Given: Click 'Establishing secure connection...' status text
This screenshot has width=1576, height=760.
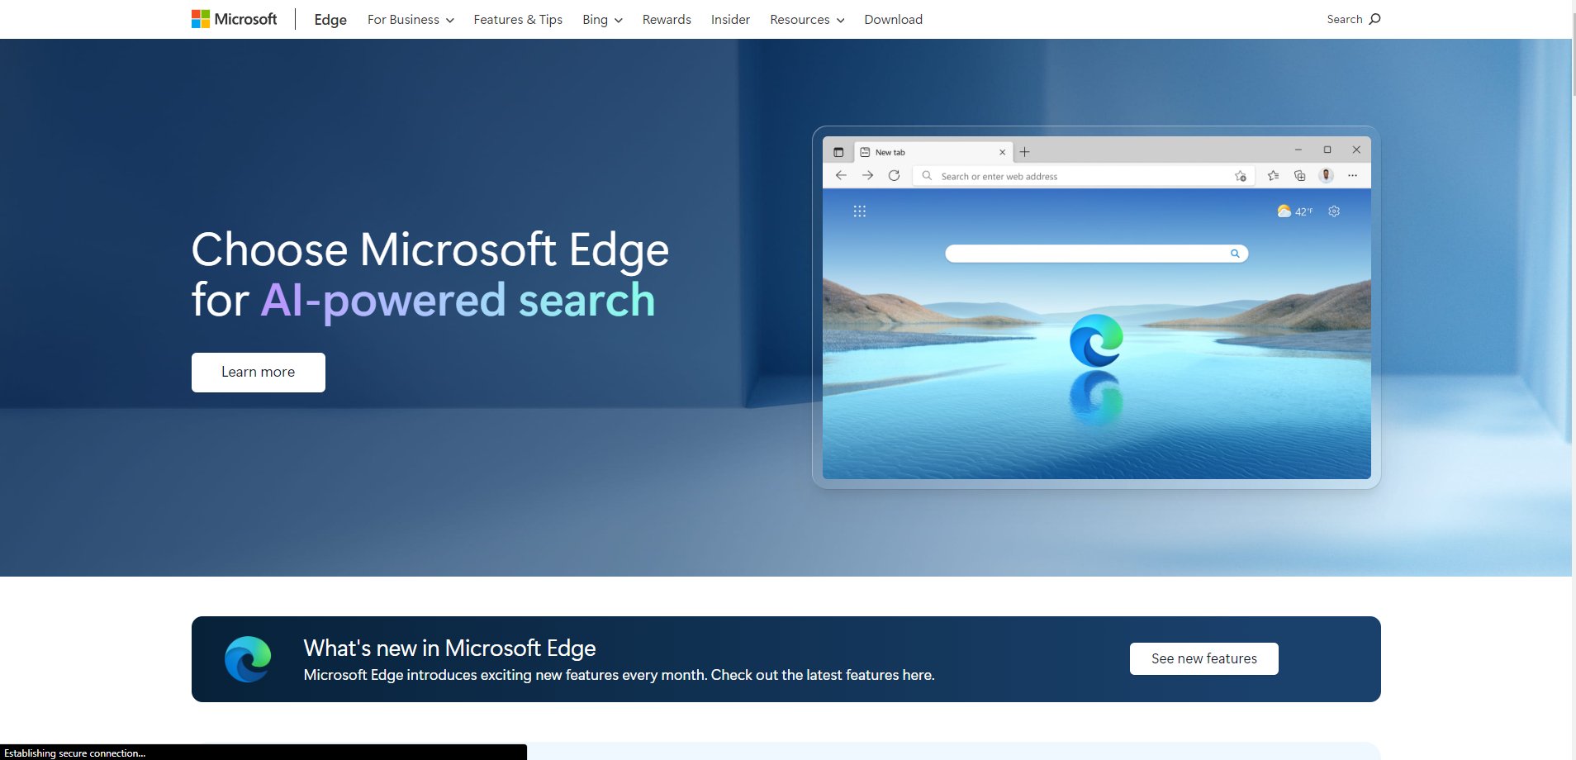Looking at the screenshot, I should (74, 753).
